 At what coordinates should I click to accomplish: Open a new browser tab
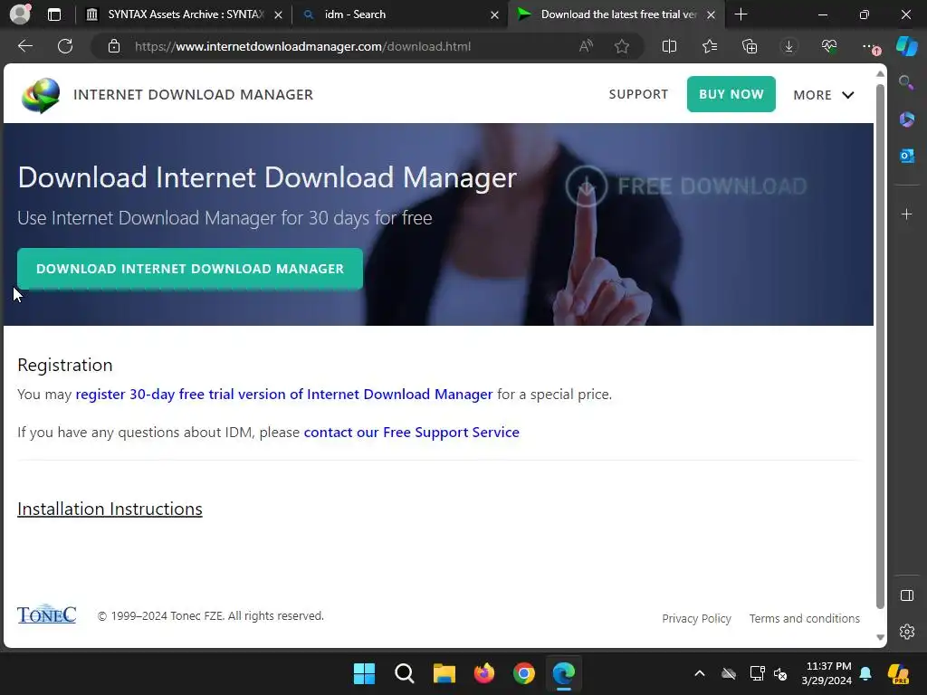click(x=741, y=14)
